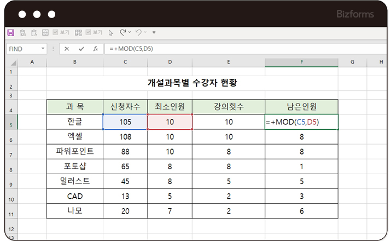Click in the formula bar showing =+MOD(C5,D5)

pos(246,49)
